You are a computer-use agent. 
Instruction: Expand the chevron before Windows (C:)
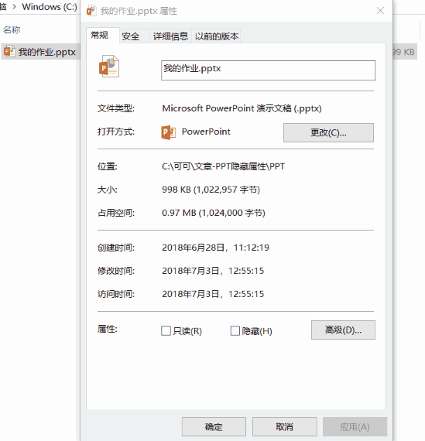(x=15, y=7)
